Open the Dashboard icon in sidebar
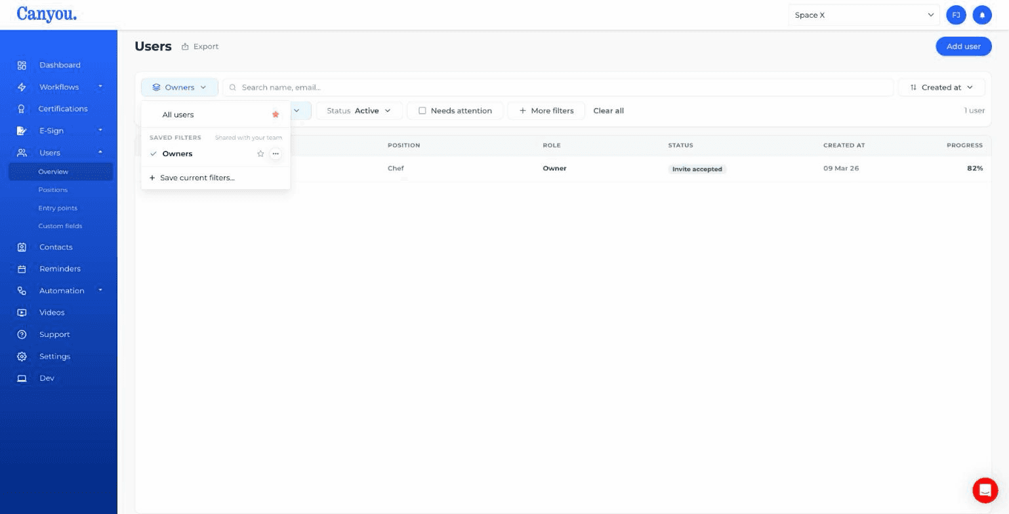The width and height of the screenshot is (1009, 514). click(22, 66)
